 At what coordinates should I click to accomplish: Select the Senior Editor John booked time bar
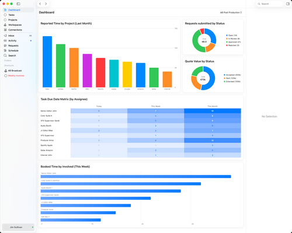pos(135,176)
